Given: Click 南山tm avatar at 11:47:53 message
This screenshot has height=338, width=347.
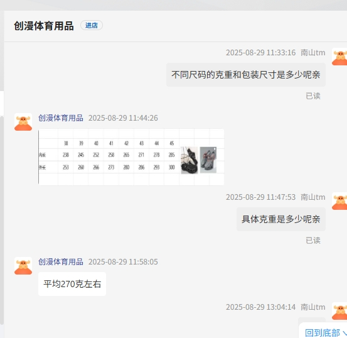Looking at the screenshot, I should tap(339, 201).
